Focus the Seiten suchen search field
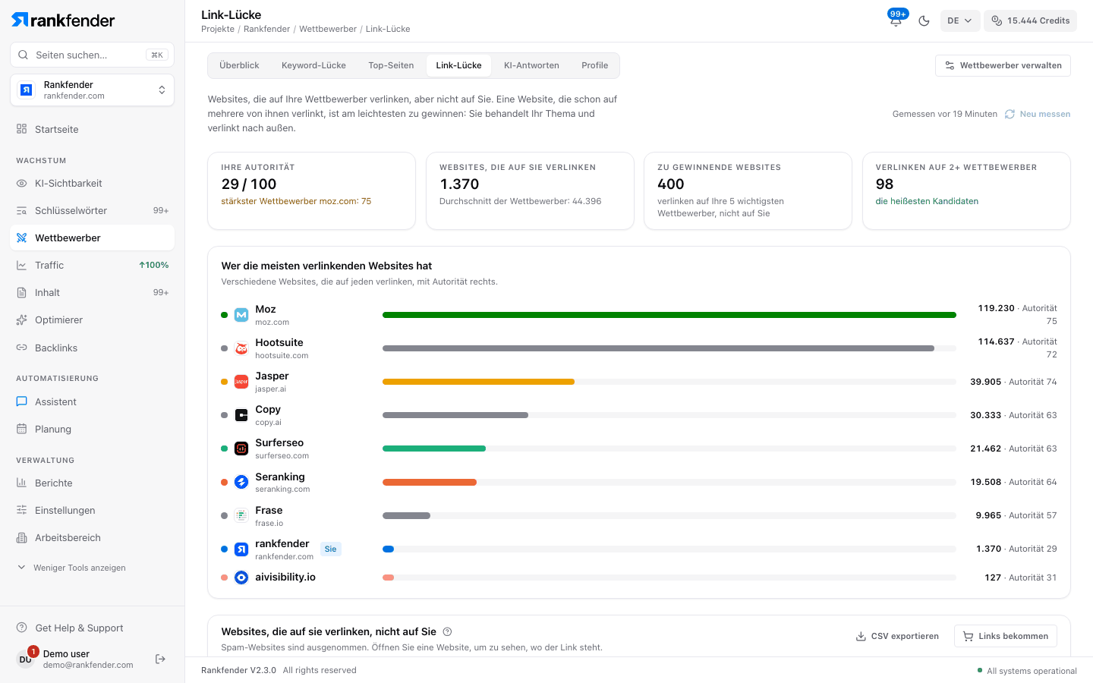The image size is (1093, 683). pos(92,55)
